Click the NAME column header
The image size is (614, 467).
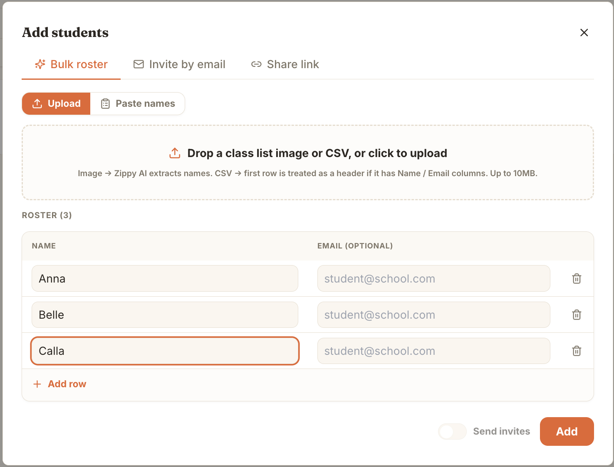44,246
